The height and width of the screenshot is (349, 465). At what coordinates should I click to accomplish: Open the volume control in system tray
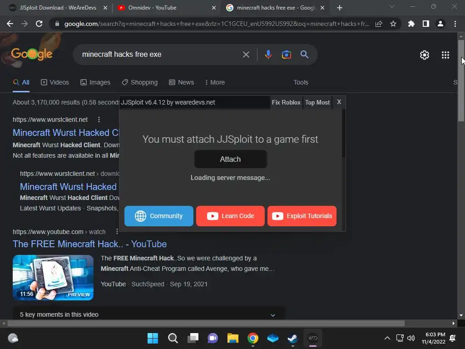point(411,338)
